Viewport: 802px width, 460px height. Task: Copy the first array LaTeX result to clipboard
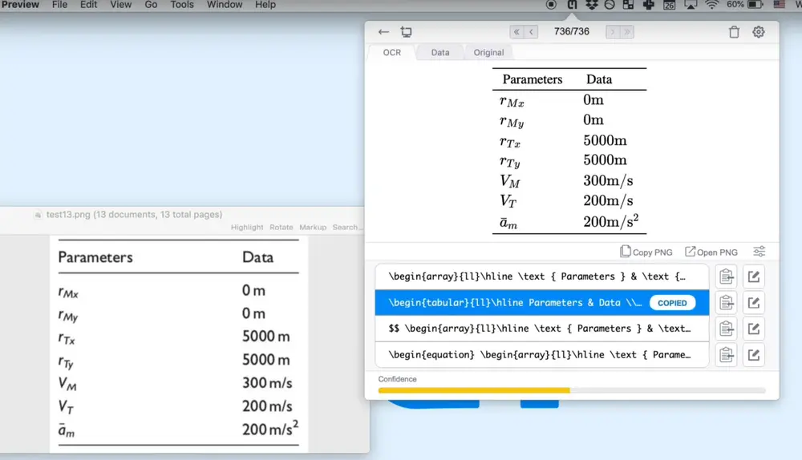727,276
